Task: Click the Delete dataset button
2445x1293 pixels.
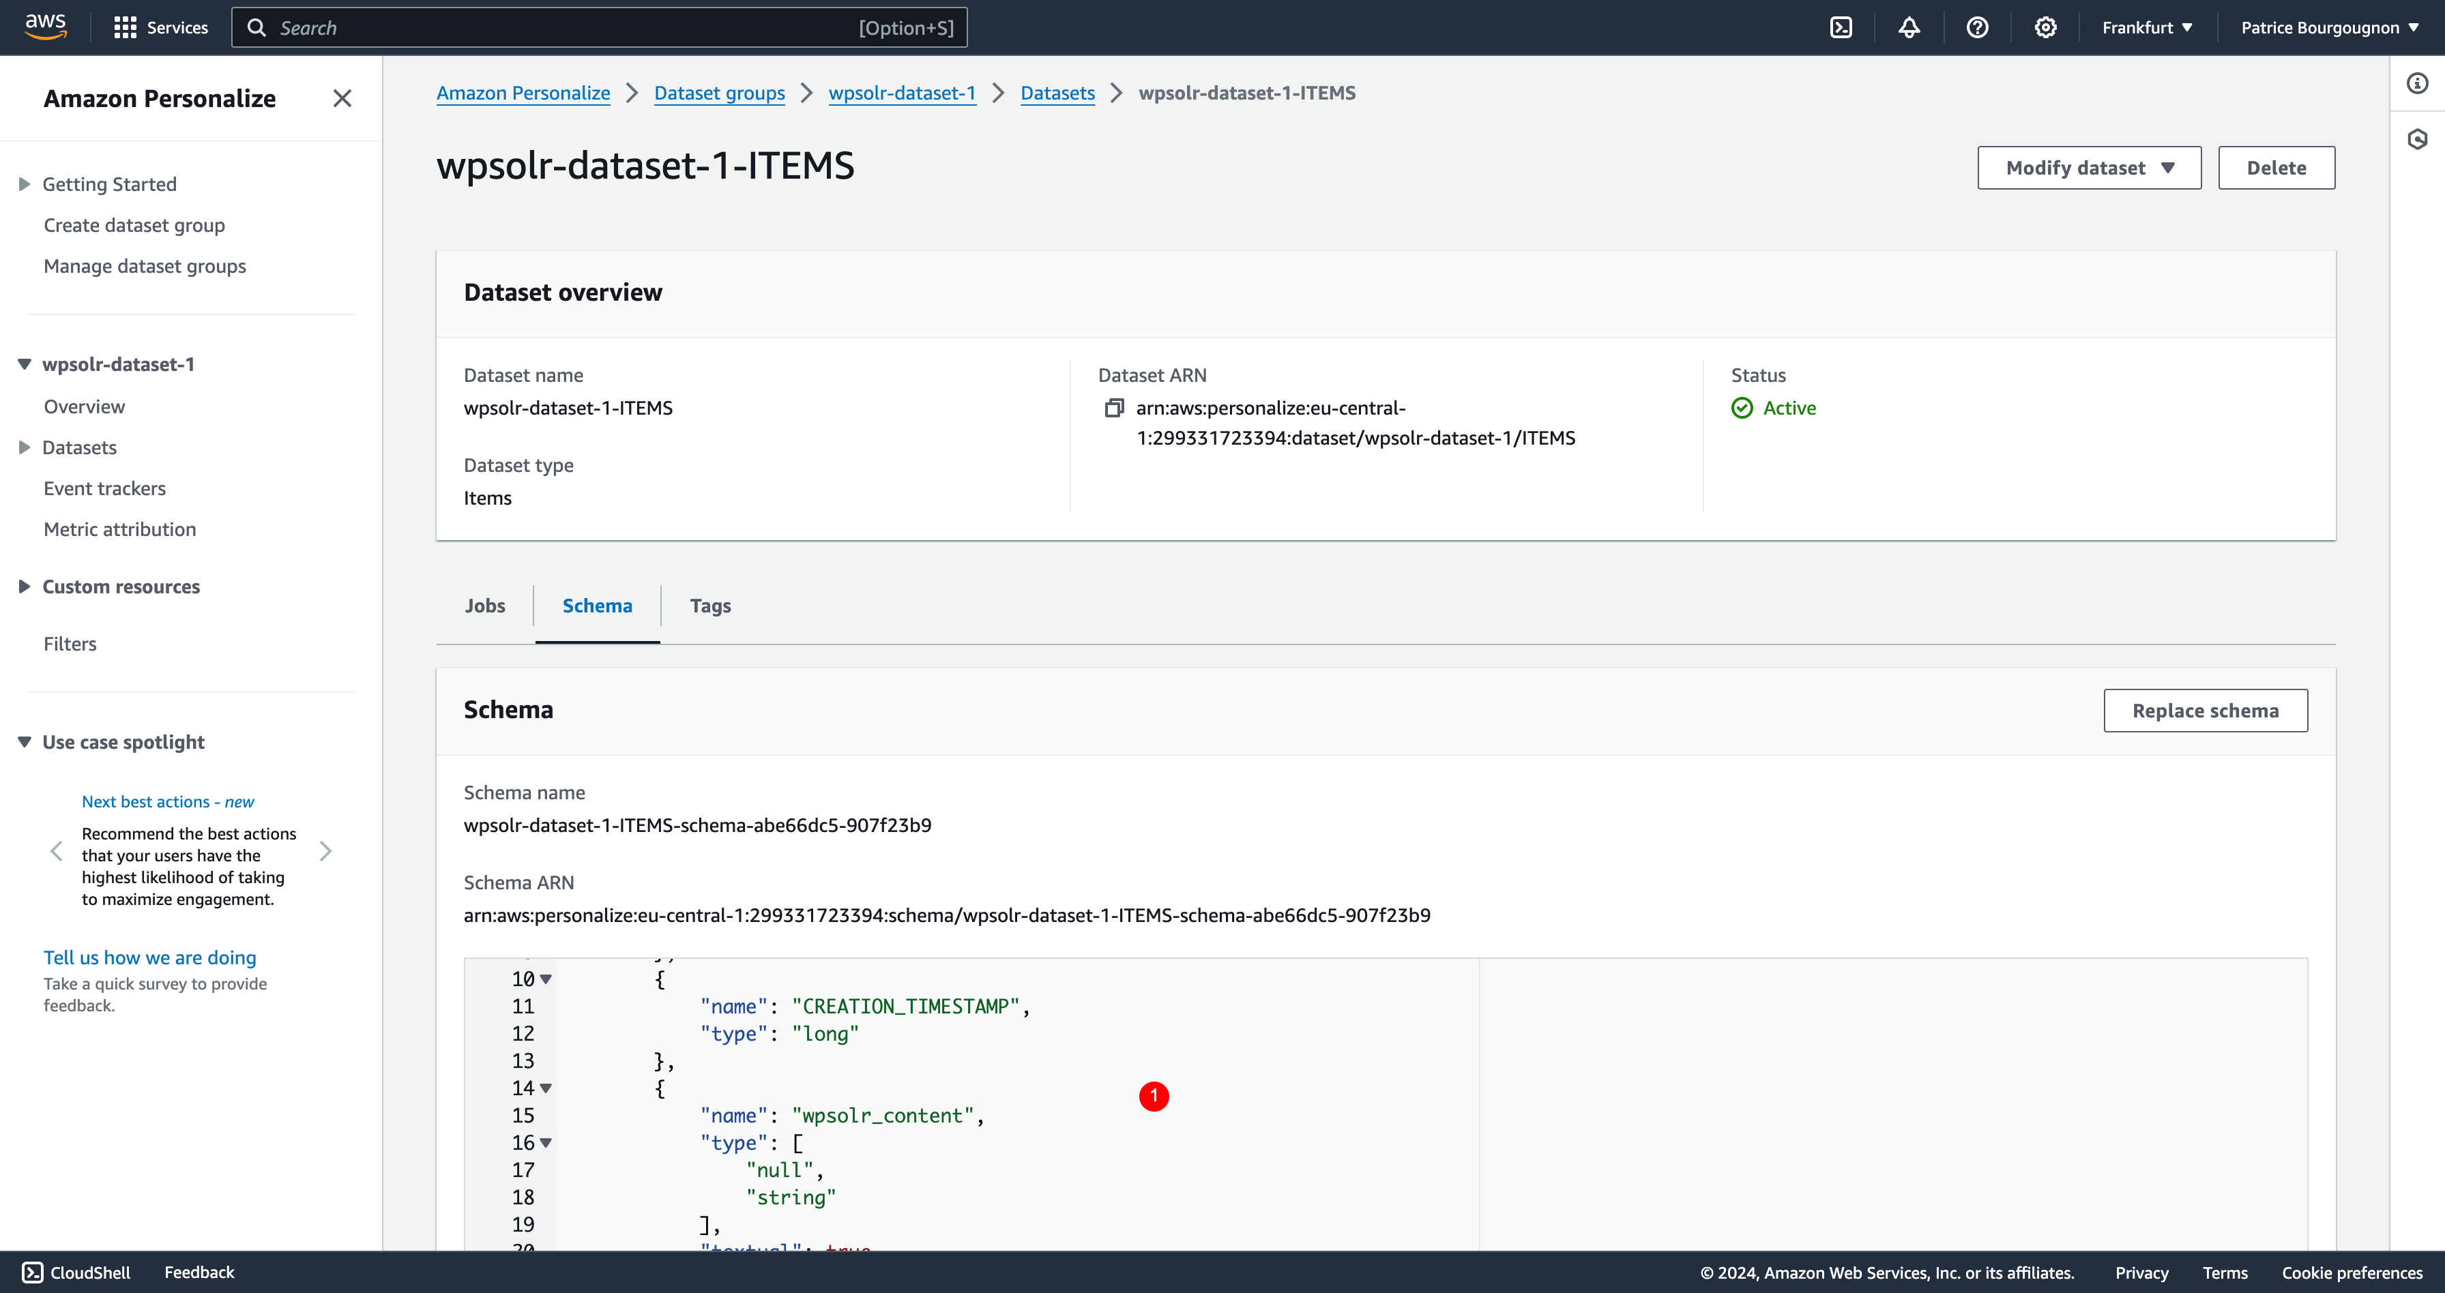Action: click(x=2276, y=168)
